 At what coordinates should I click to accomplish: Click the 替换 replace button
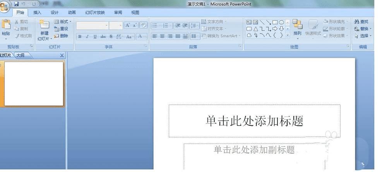point(363,29)
